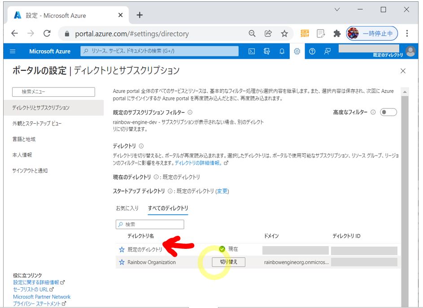
Task: Open the feedback icon in top bar
Action: click(327, 51)
